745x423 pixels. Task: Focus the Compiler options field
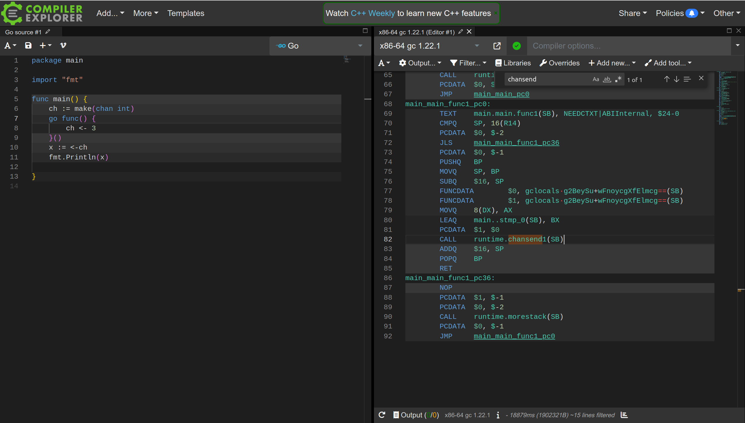[x=629, y=46]
